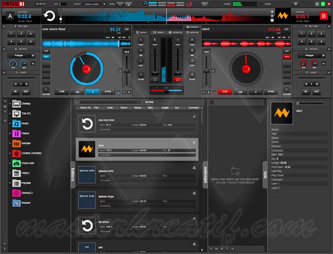The image size is (333, 254).
Task: Open the GeniusDJ folder
Action: click(23, 193)
